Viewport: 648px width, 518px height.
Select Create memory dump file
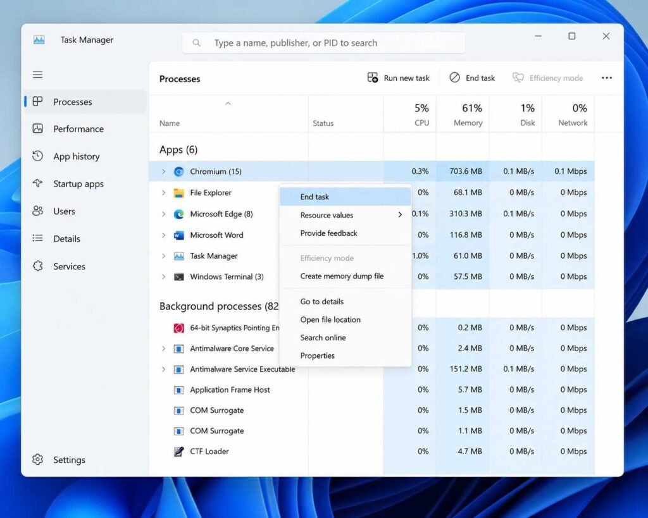tap(345, 276)
